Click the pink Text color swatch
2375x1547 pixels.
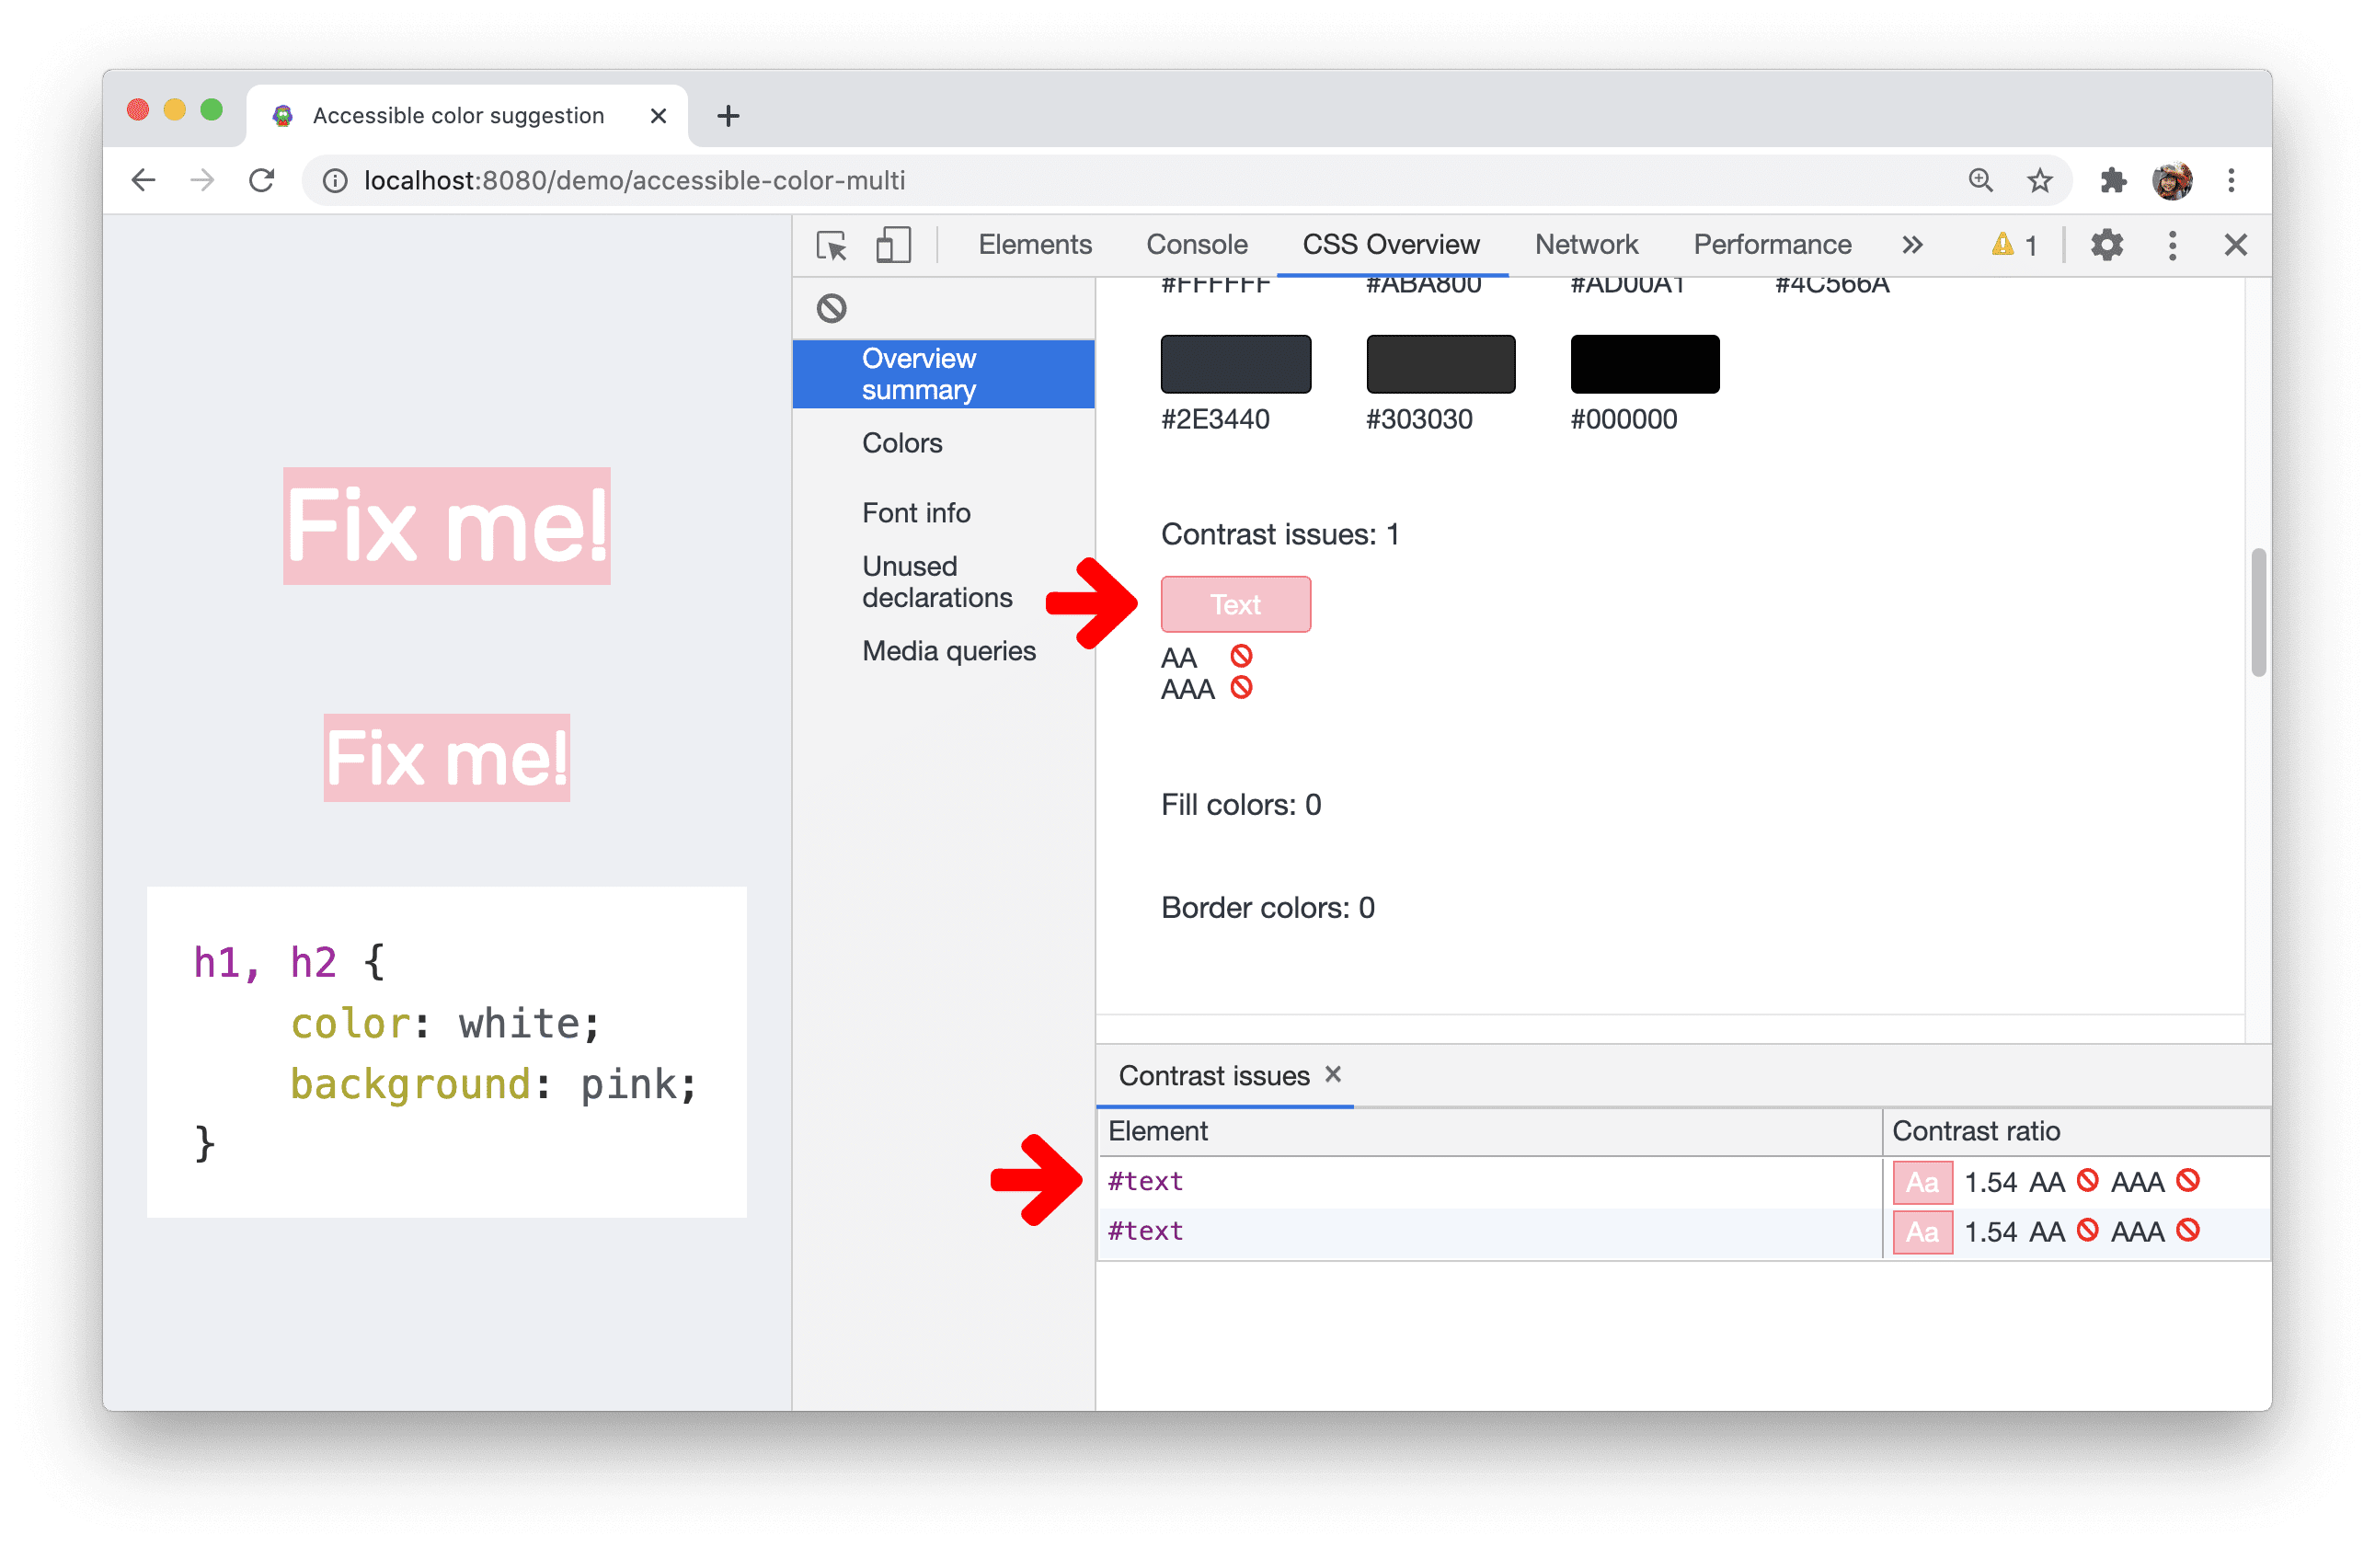pyautogui.click(x=1234, y=604)
